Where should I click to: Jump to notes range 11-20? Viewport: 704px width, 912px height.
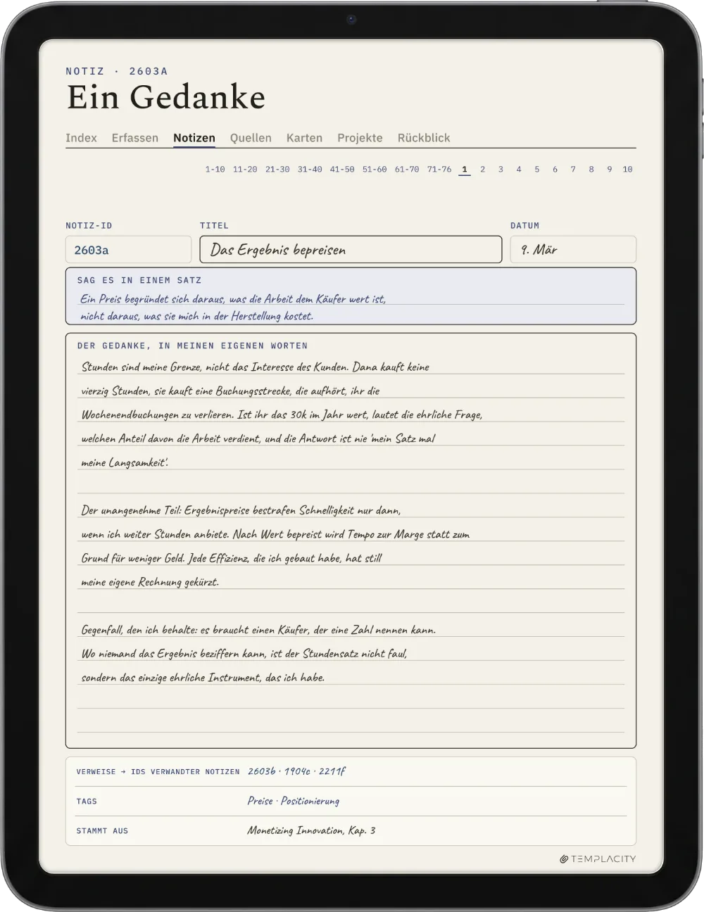coord(245,170)
